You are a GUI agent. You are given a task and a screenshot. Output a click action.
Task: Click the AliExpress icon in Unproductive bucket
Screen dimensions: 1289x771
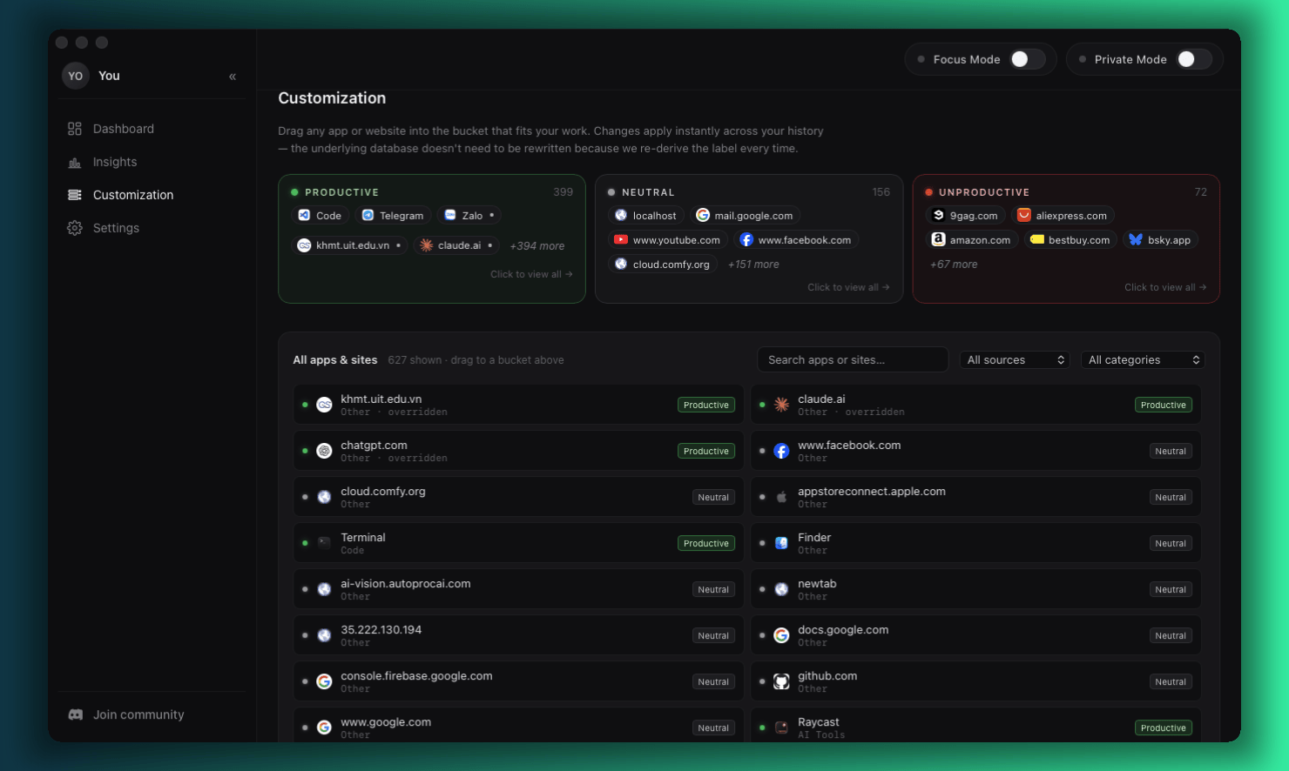pyautogui.click(x=1024, y=216)
